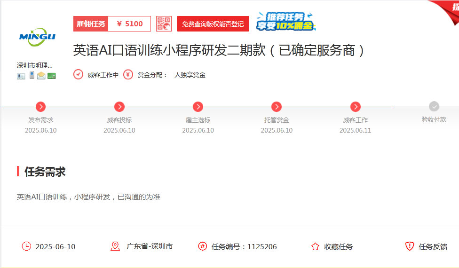Click the 雇主选标 step marker
The height and width of the screenshot is (268, 459).
[x=198, y=107]
